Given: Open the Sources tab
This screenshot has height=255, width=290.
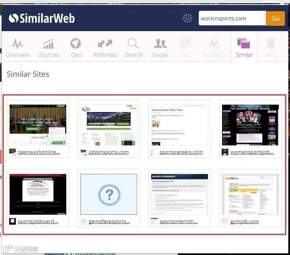Looking at the screenshot, I should 49,48.
